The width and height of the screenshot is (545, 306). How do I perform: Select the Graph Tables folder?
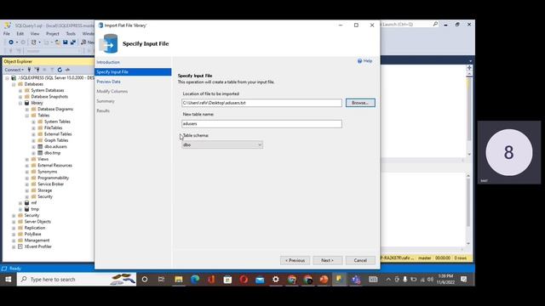[56, 140]
